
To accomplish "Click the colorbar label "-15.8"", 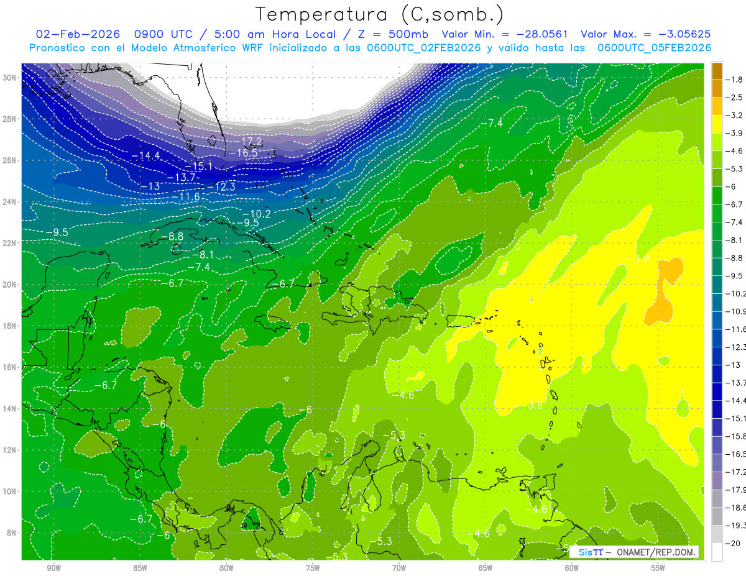I will (x=736, y=436).
